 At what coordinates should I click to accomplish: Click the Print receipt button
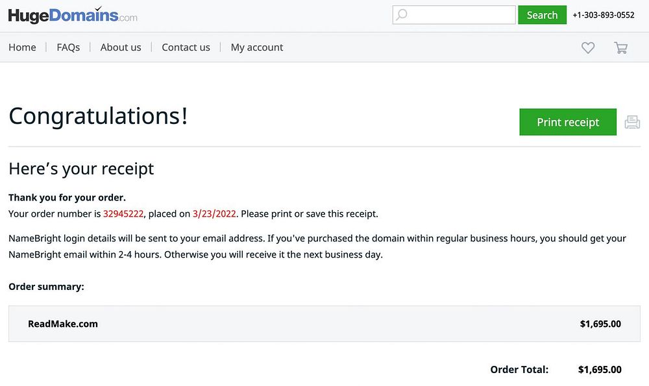(568, 122)
